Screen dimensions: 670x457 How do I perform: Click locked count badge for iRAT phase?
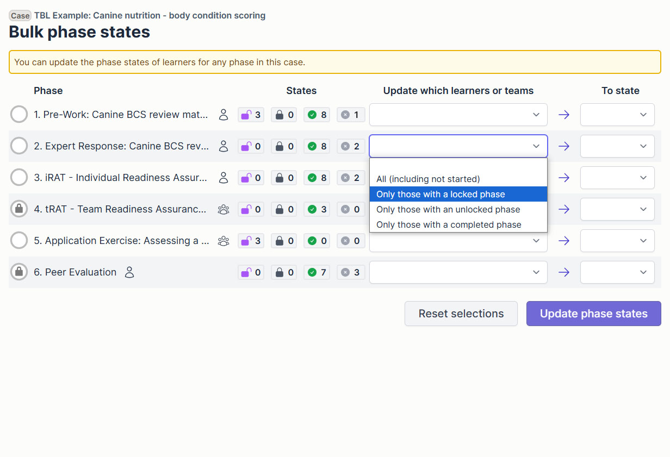tap(284, 178)
